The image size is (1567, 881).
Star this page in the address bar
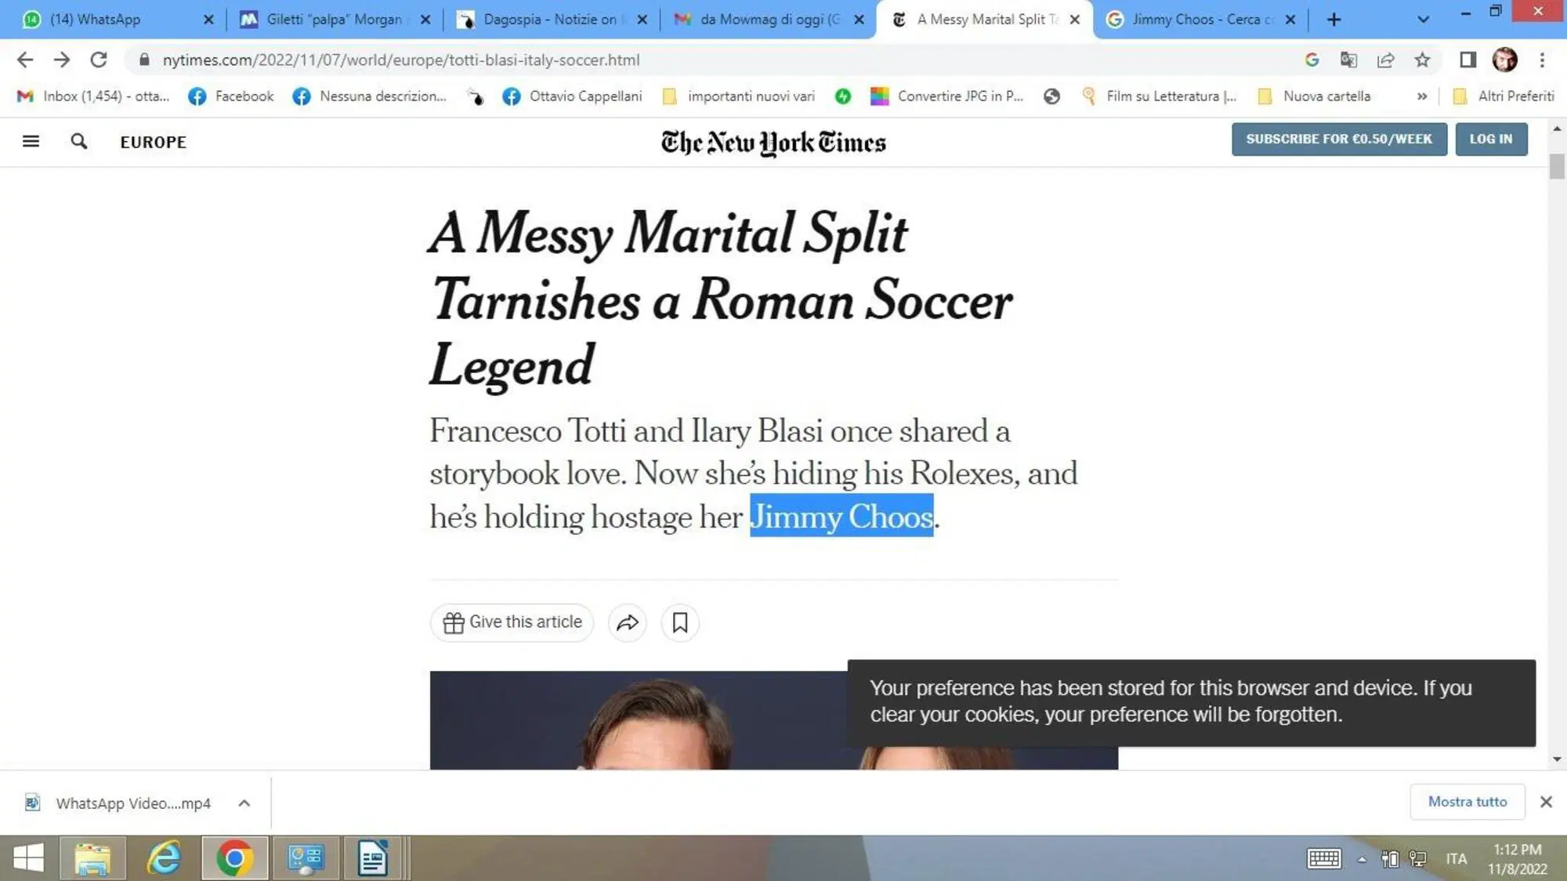coord(1422,60)
